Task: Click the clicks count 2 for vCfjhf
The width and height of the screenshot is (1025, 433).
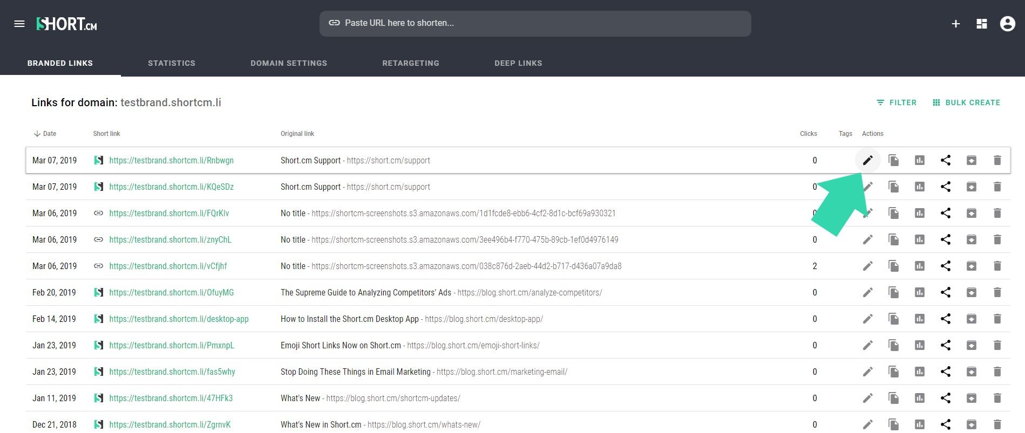Action: click(x=814, y=266)
